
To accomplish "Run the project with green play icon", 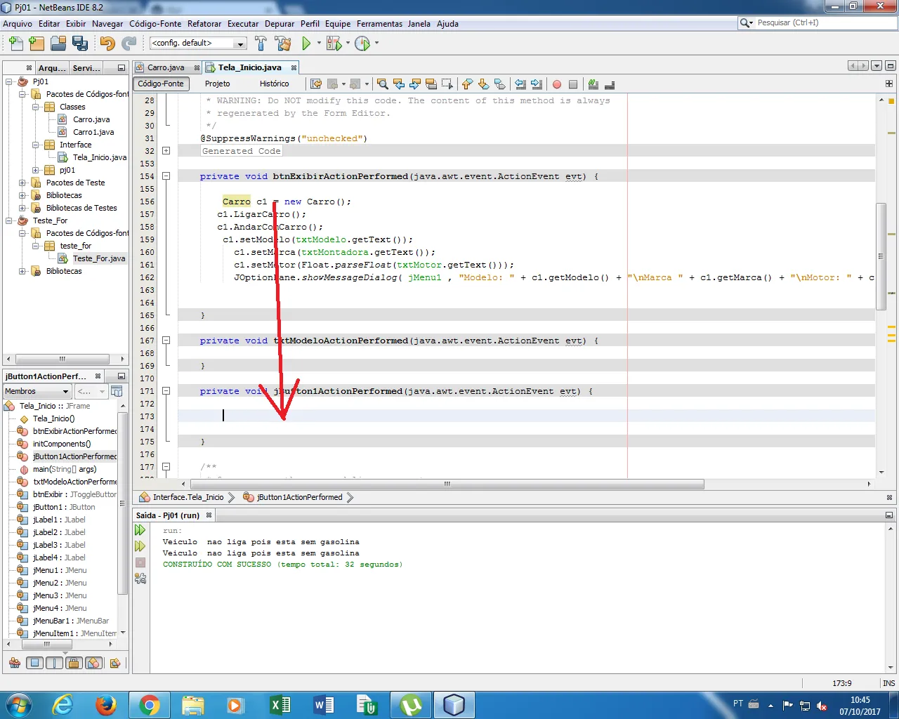I will [x=306, y=44].
